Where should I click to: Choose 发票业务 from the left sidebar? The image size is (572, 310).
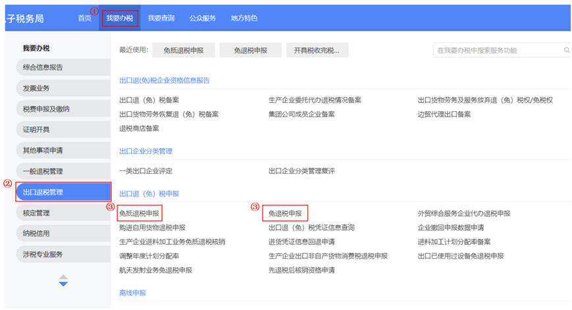[59, 88]
